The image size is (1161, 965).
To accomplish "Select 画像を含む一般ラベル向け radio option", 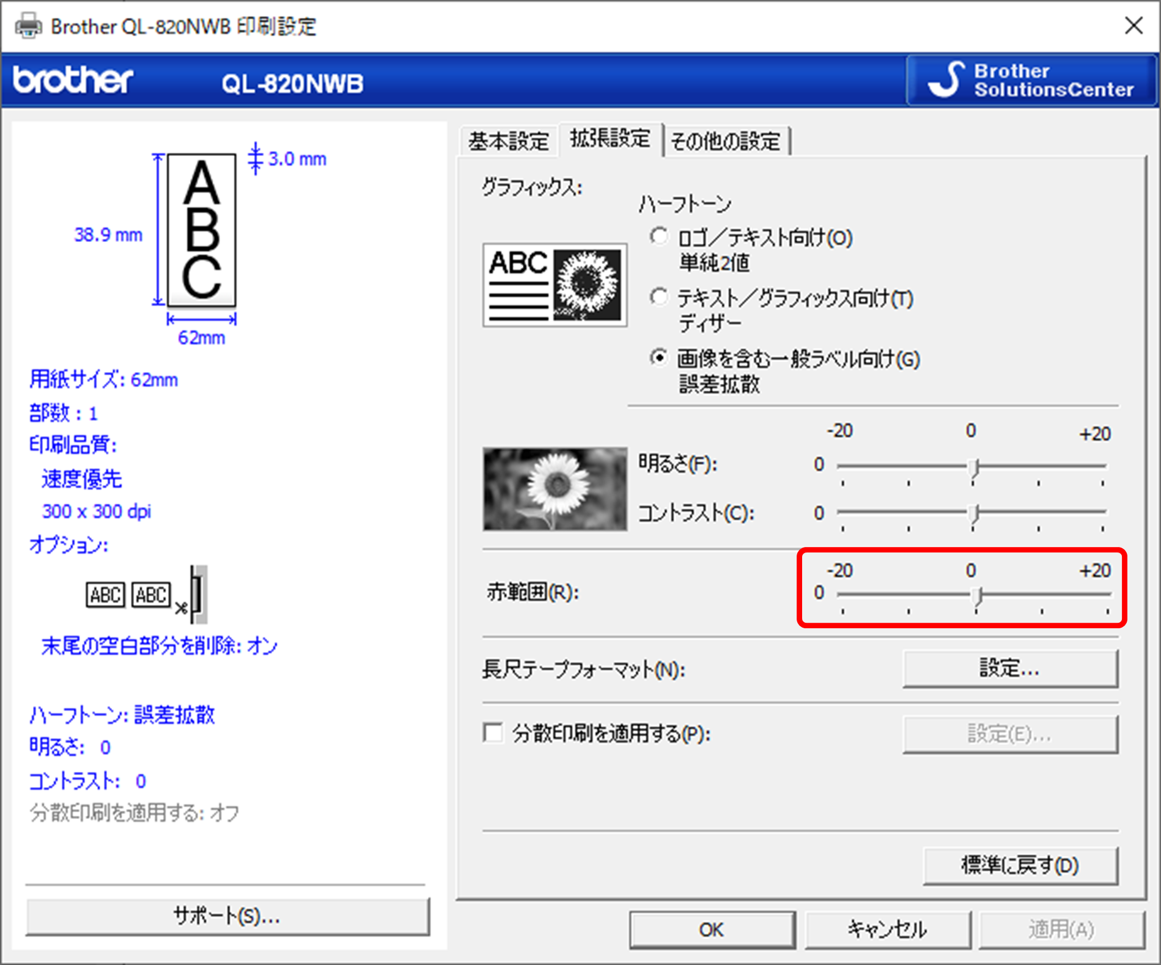I will (x=659, y=358).
